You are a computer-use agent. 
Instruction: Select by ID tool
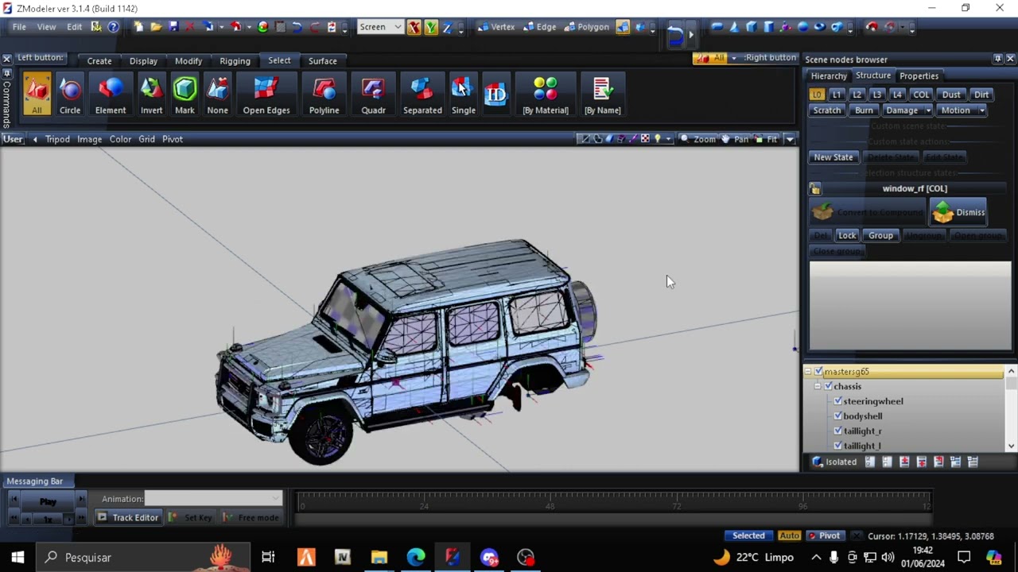pyautogui.click(x=495, y=95)
